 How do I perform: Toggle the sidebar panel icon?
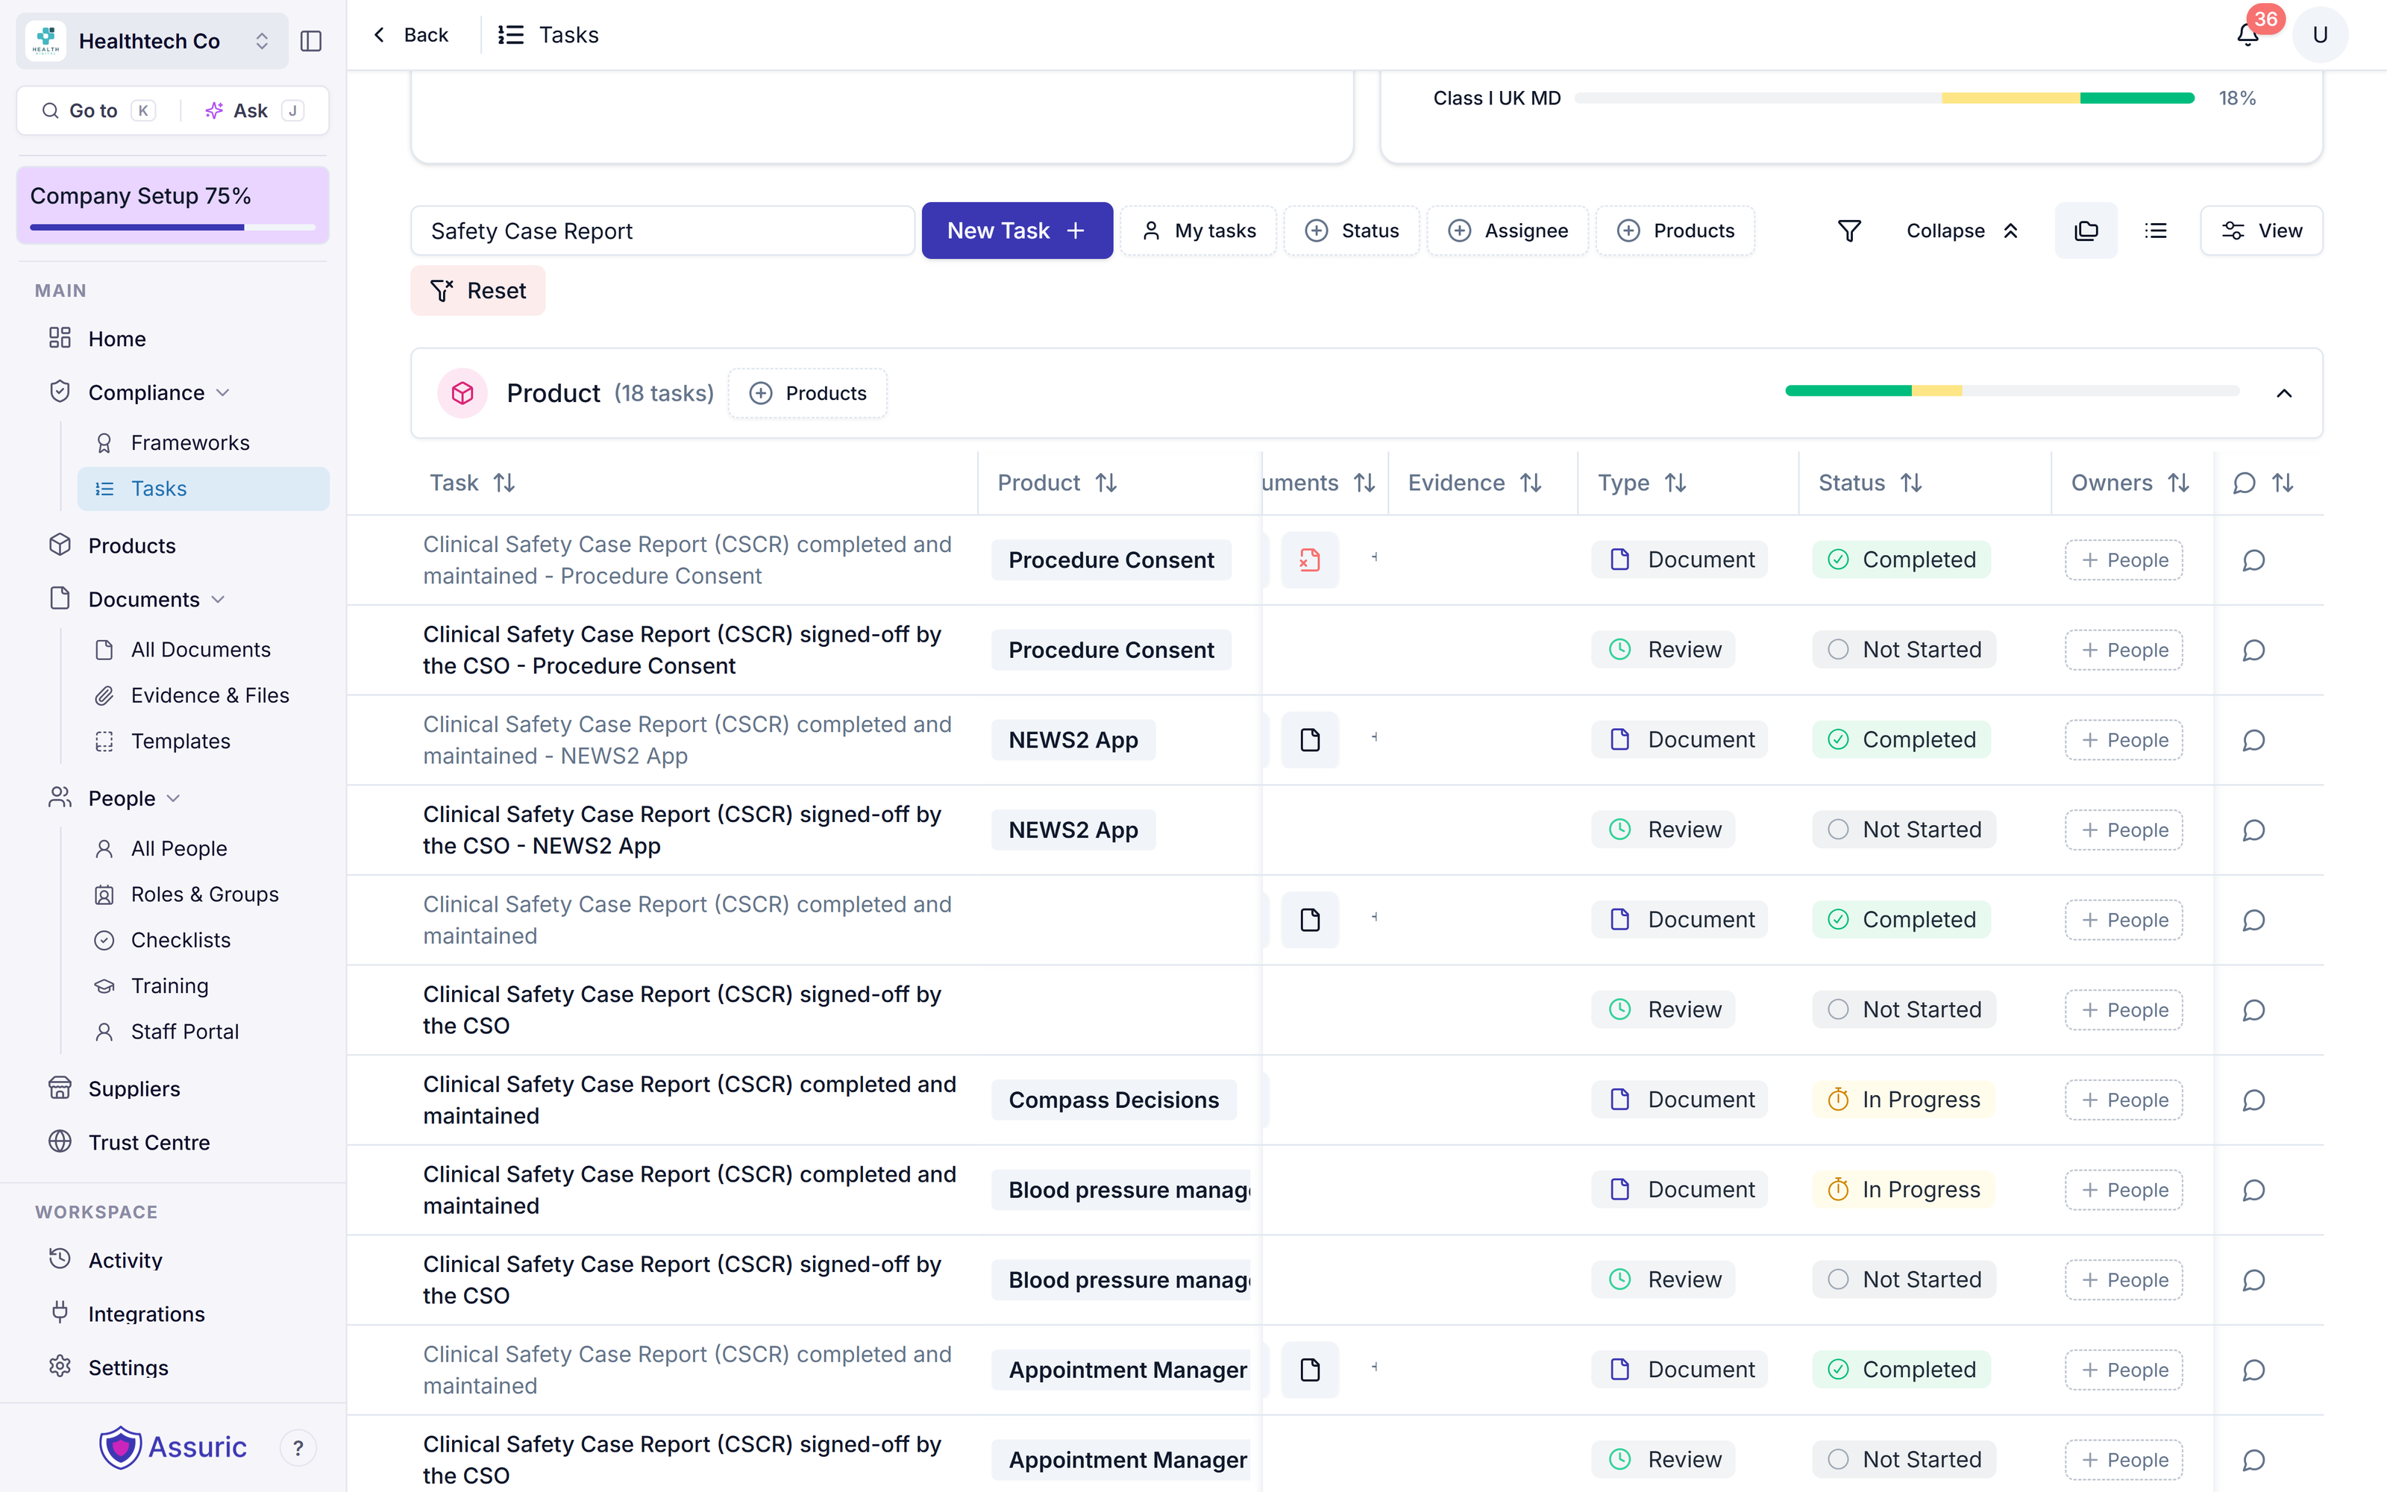click(311, 42)
